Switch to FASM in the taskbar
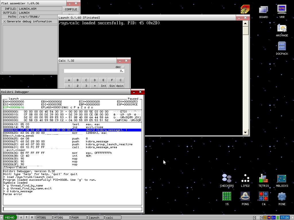Screen dimensions: 294x220 [78, 218]
